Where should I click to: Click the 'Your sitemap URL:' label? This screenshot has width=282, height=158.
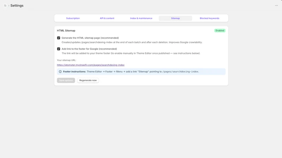pos(67,60)
